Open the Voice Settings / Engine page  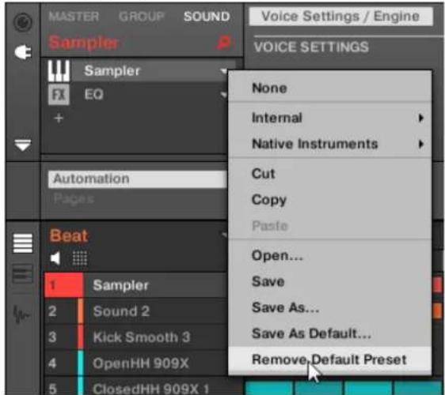(340, 17)
